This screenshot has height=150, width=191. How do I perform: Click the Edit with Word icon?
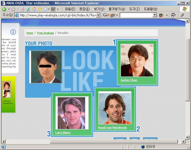(53, 9)
